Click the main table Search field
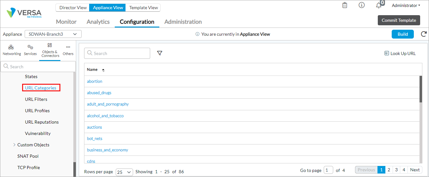429x177 pixels. pyautogui.click(x=117, y=53)
